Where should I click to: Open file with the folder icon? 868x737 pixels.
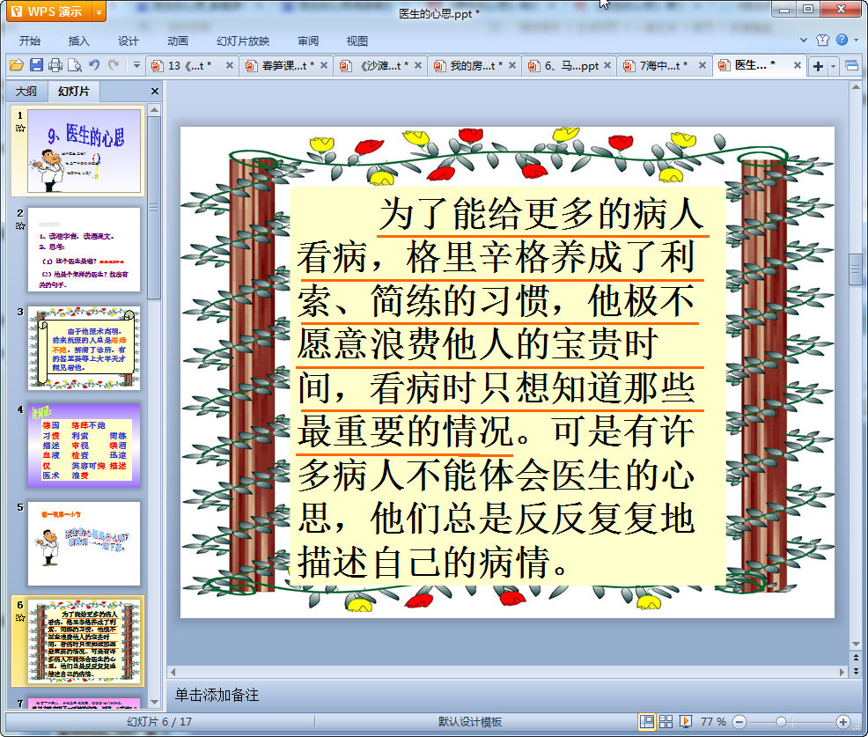(x=17, y=65)
